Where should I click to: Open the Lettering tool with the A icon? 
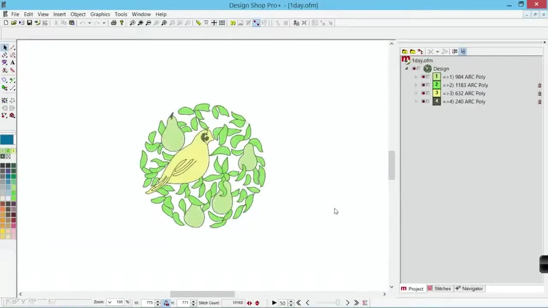(x=12, y=62)
